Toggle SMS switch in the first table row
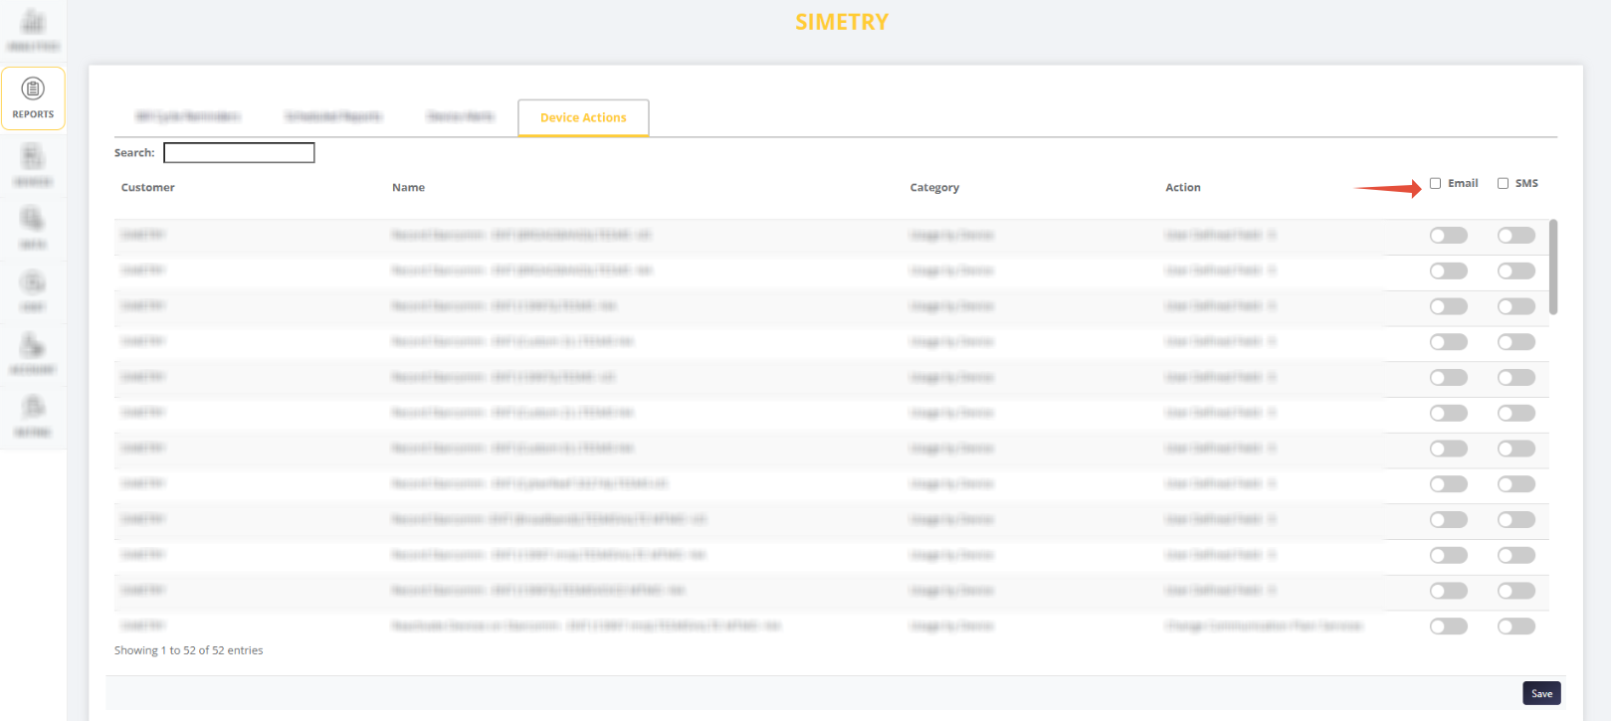Screen dimensions: 1611x721 (1516, 236)
